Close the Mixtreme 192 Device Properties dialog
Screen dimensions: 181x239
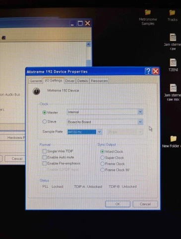click(156, 71)
